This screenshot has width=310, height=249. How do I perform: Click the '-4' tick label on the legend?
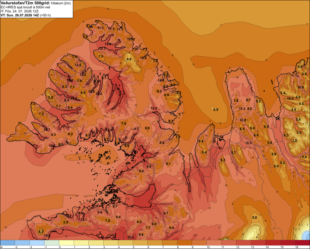tap(1, 247)
